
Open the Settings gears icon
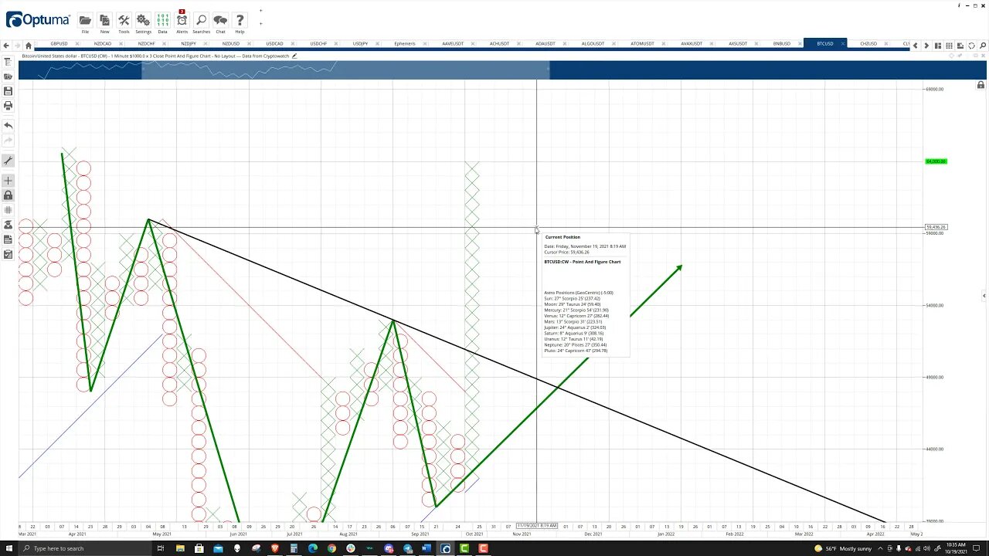pos(143,21)
